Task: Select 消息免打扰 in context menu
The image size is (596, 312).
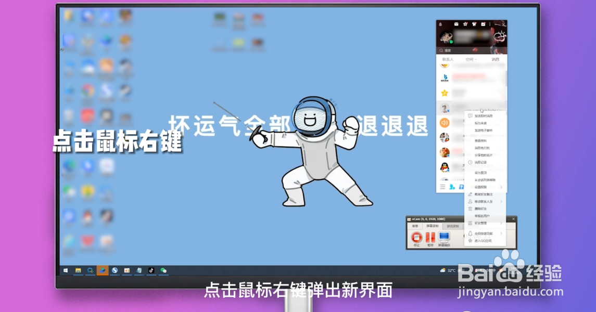Action: 486,148
